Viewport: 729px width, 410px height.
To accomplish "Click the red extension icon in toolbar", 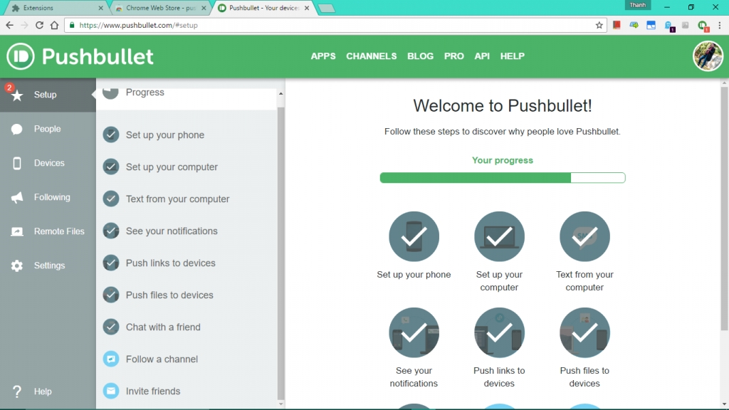I will pos(617,25).
